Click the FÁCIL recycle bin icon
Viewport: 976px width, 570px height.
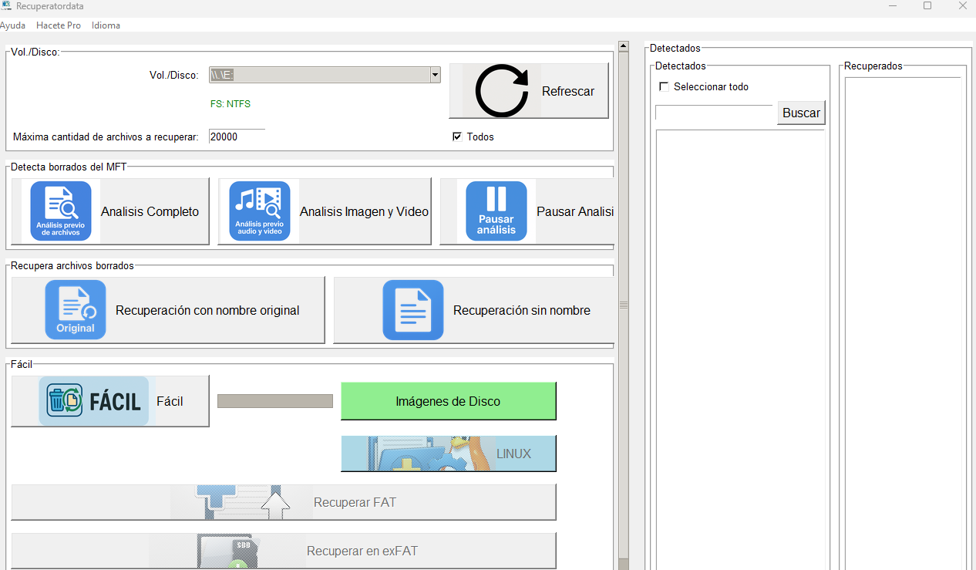(94, 401)
